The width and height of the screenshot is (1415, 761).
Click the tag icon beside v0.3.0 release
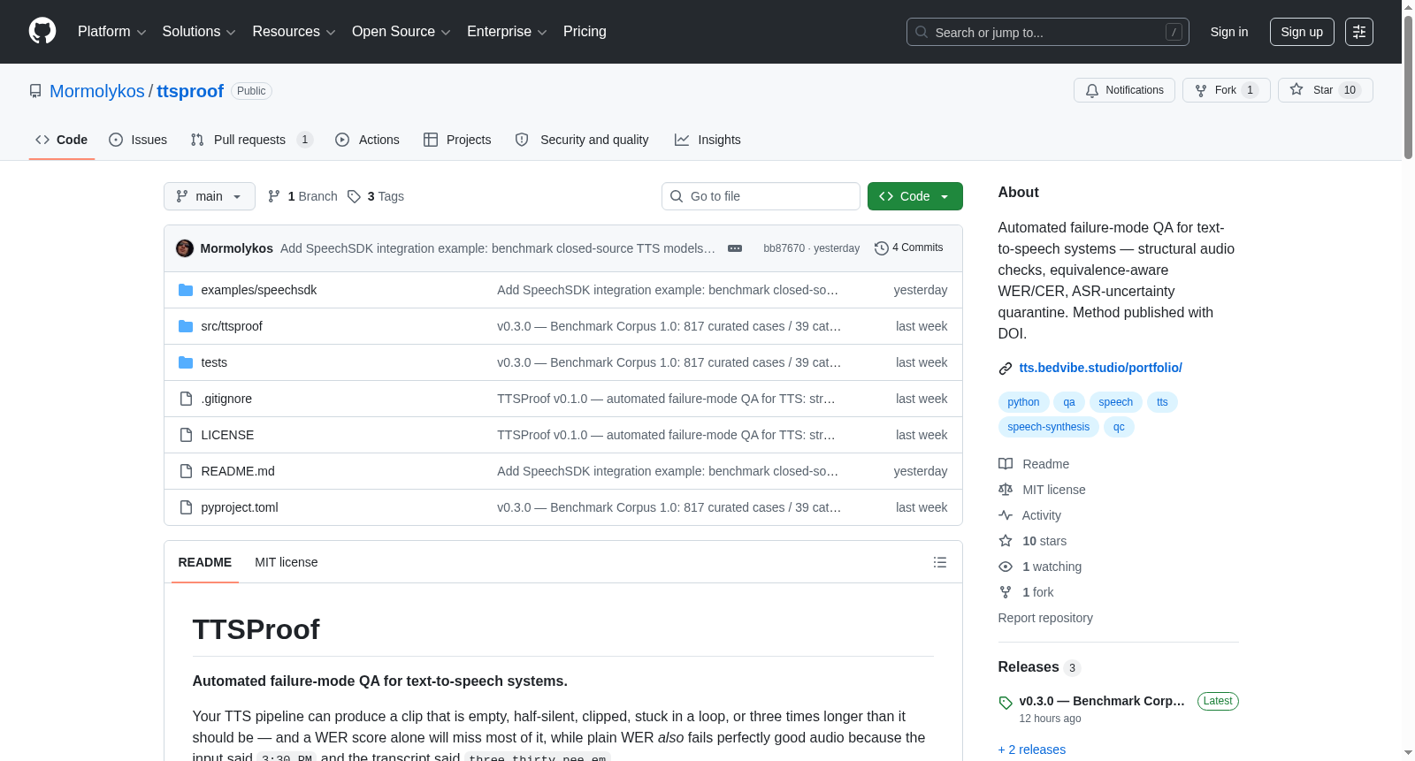[x=1006, y=703]
